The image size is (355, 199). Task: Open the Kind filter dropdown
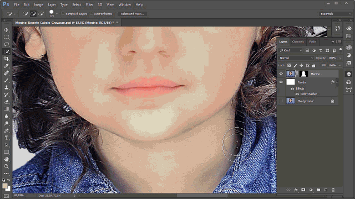[291, 50]
